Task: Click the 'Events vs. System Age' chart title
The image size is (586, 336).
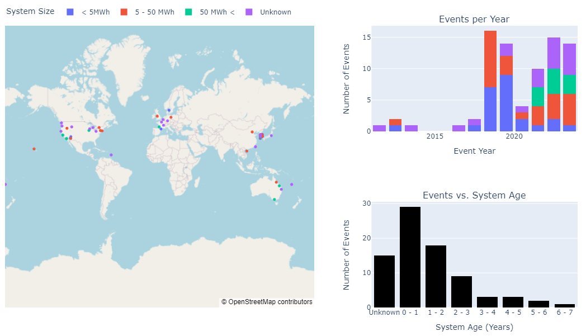Action: coord(474,195)
